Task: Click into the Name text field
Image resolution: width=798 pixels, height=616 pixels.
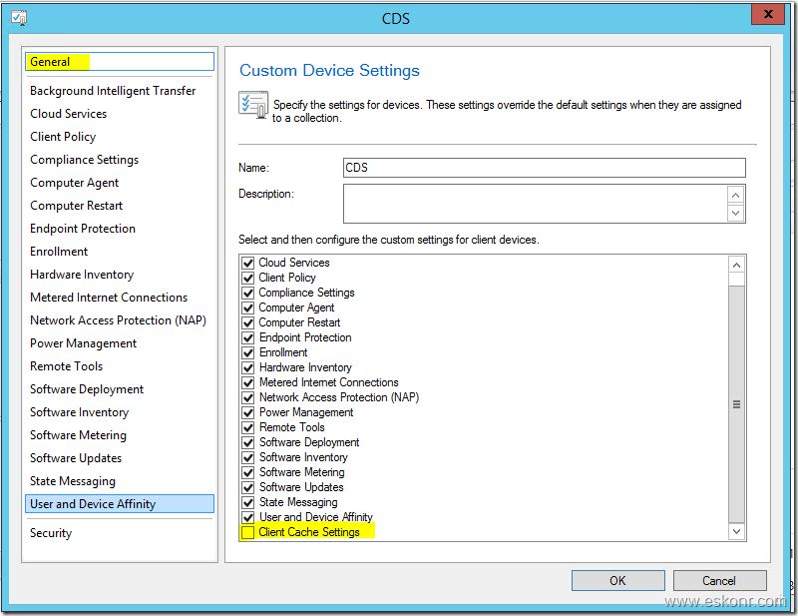Action: tap(544, 168)
